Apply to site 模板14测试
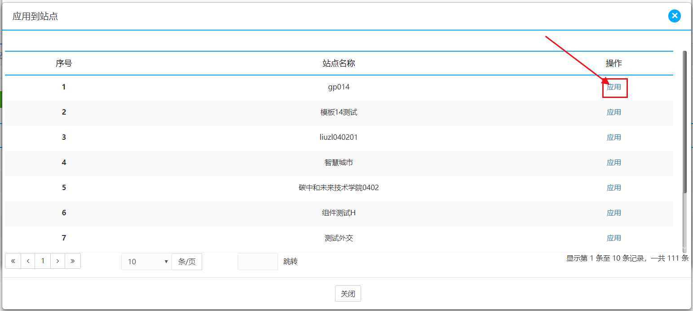 coord(614,112)
